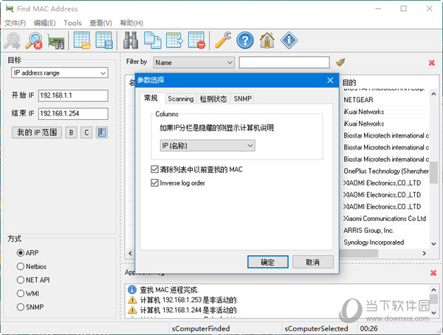The height and width of the screenshot is (335, 443).
Task: Select the NET API radio button
Action: pos(21,280)
